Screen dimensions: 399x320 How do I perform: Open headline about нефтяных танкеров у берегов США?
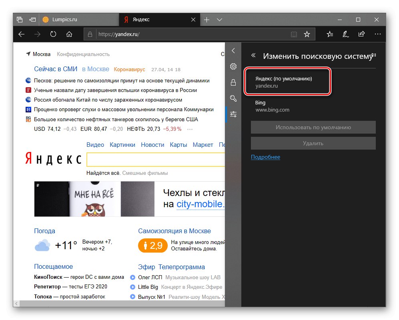(x=116, y=119)
